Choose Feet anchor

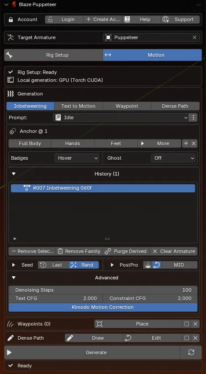click(x=116, y=143)
